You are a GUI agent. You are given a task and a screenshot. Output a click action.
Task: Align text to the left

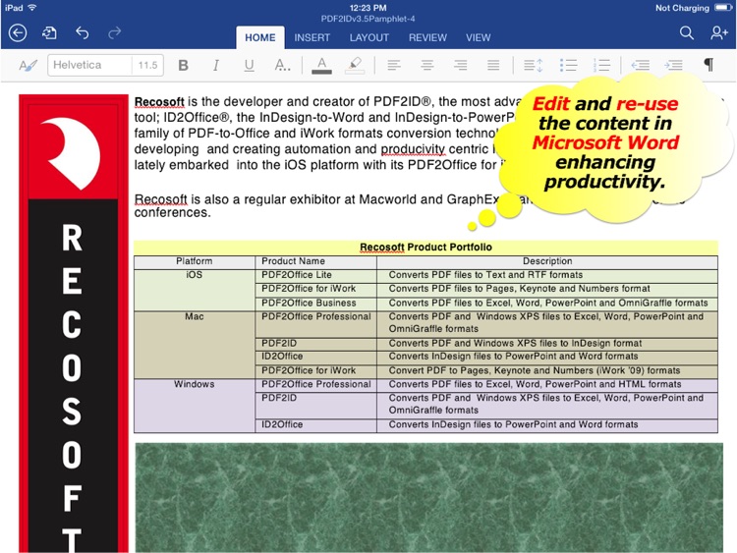[x=394, y=65]
